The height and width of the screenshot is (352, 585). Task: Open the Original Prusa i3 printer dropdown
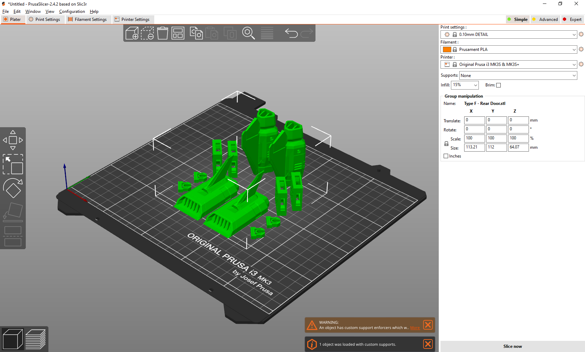[509, 64]
